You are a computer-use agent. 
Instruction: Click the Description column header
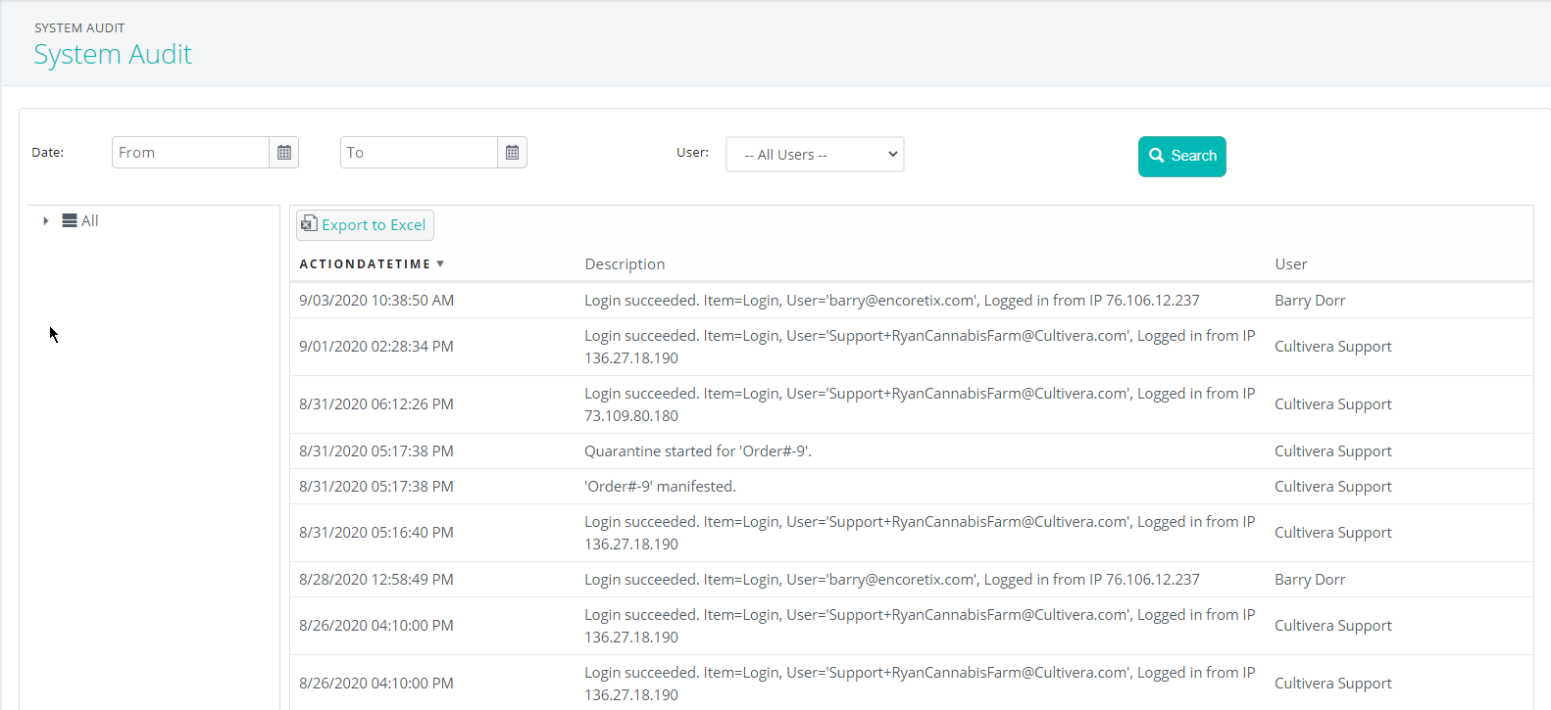(625, 264)
